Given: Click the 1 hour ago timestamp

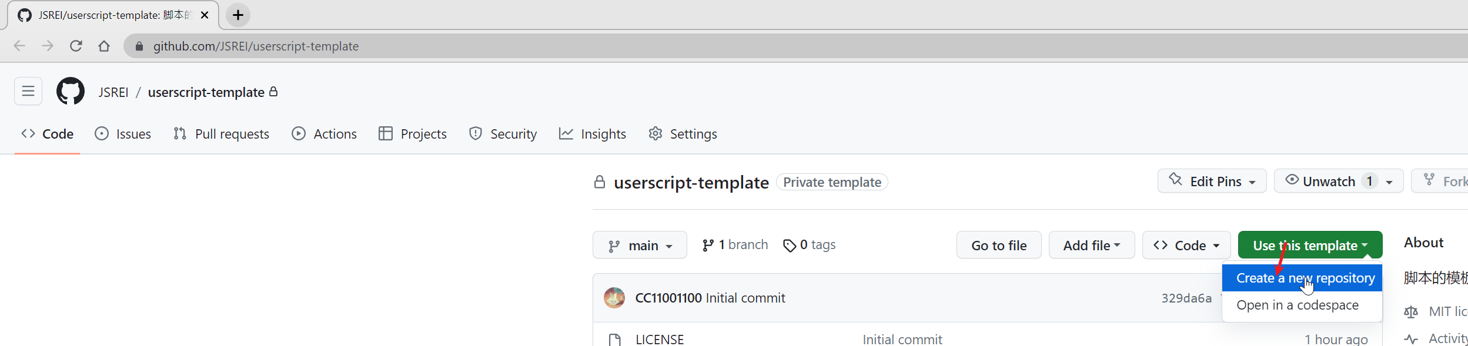Looking at the screenshot, I should tap(1336, 340).
